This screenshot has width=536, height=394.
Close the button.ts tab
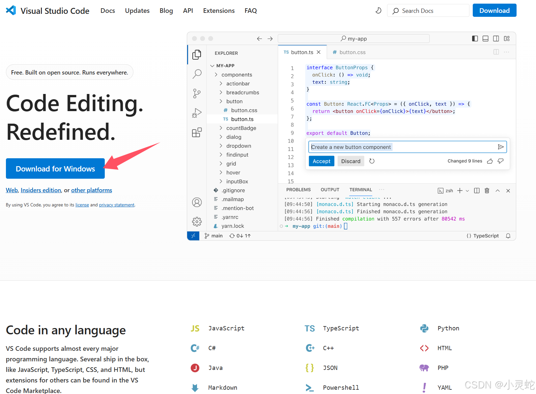319,52
